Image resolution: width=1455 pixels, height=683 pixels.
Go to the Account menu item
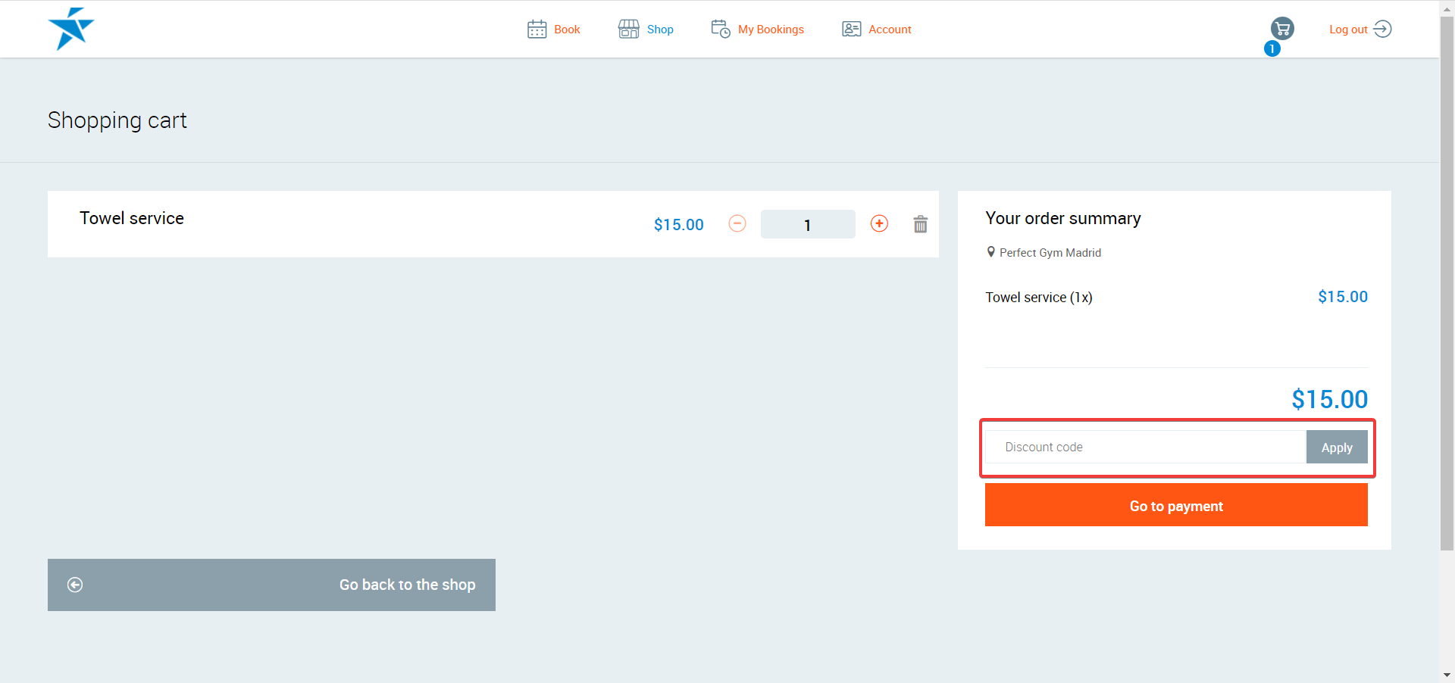pos(890,30)
